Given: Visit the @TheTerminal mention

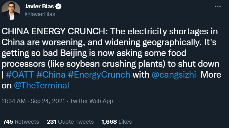Looking at the screenshot, I should [x=41, y=85].
